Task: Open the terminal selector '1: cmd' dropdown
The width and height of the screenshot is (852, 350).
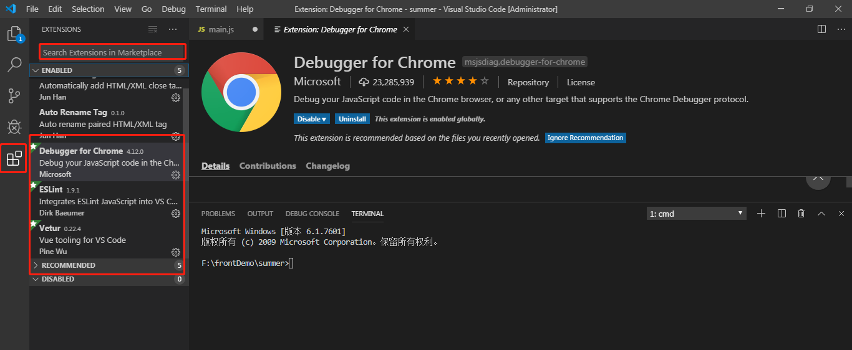Action: (697, 214)
